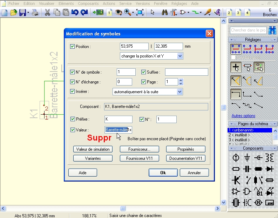Follow the 'Autres options' link
Screen dimensions: 278x218
click(x=243, y=116)
